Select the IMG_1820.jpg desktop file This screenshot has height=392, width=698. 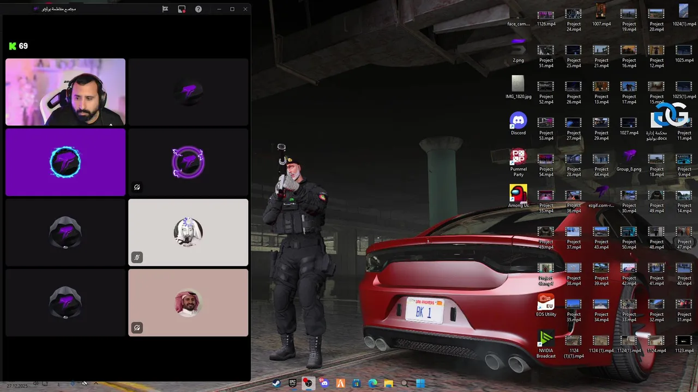(518, 88)
